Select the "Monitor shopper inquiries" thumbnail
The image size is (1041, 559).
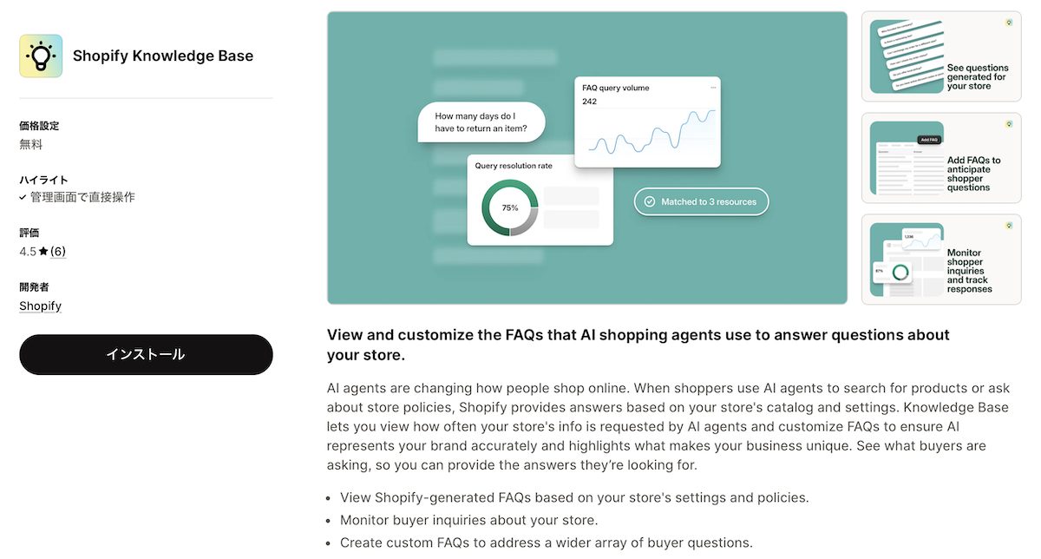tap(941, 260)
